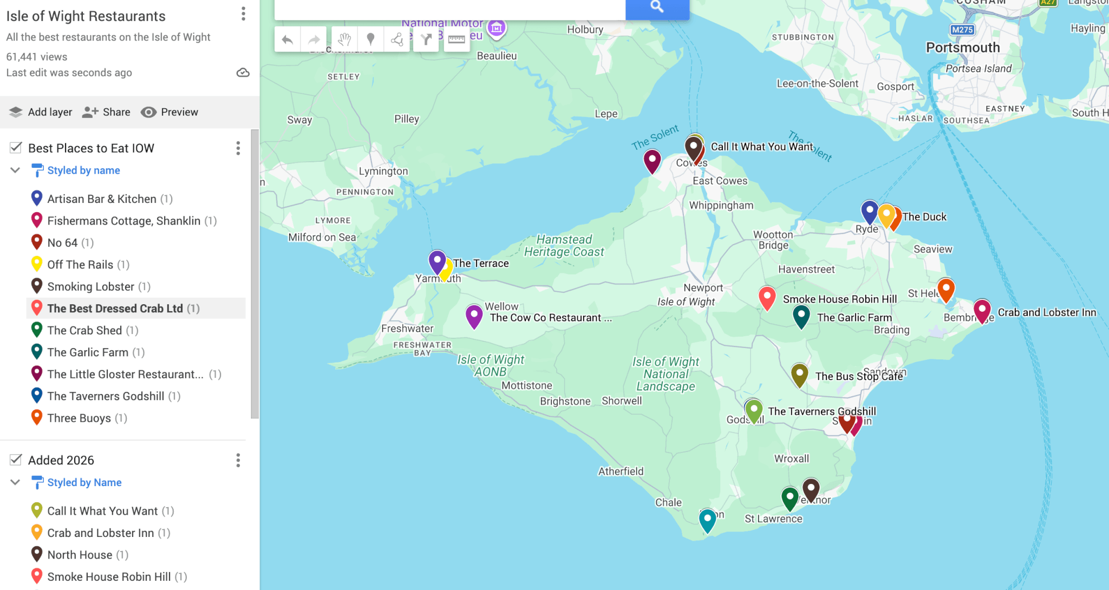This screenshot has height=590, width=1109.
Task: Click The Duck label on map
Action: tap(924, 217)
